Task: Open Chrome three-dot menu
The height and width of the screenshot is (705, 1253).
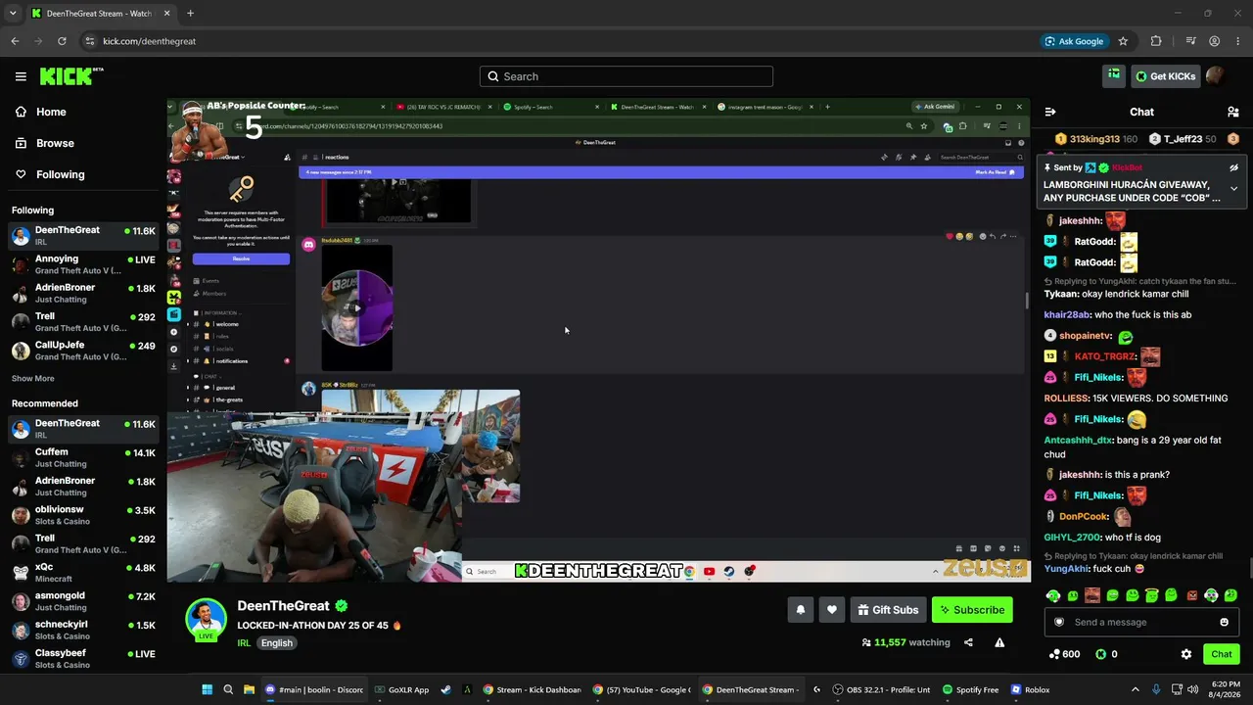Action: click(1237, 41)
